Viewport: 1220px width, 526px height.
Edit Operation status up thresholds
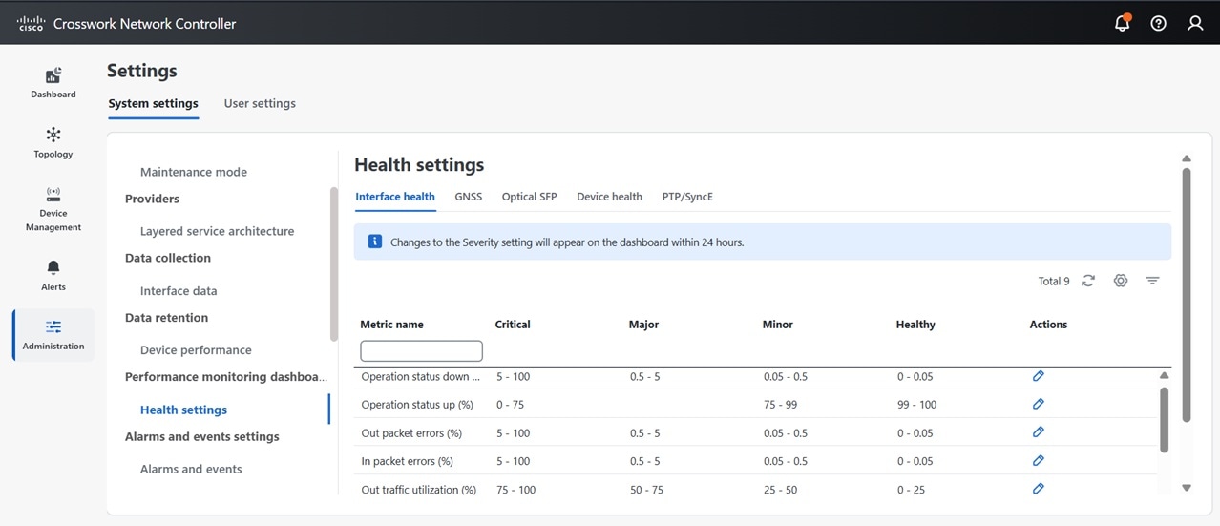1039,404
